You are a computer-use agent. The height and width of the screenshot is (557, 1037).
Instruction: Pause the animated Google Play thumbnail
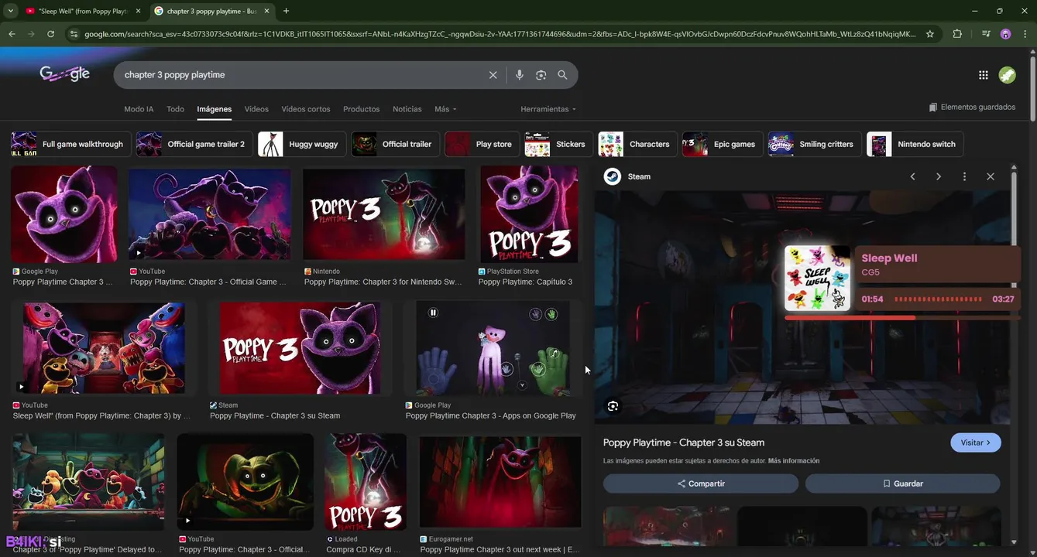tap(433, 313)
